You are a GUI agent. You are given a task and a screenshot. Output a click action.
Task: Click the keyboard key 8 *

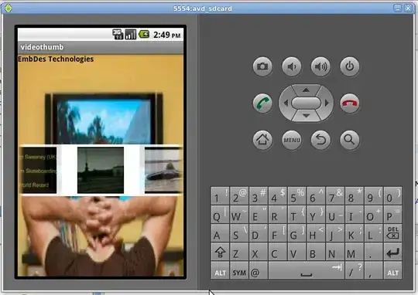[355, 196]
